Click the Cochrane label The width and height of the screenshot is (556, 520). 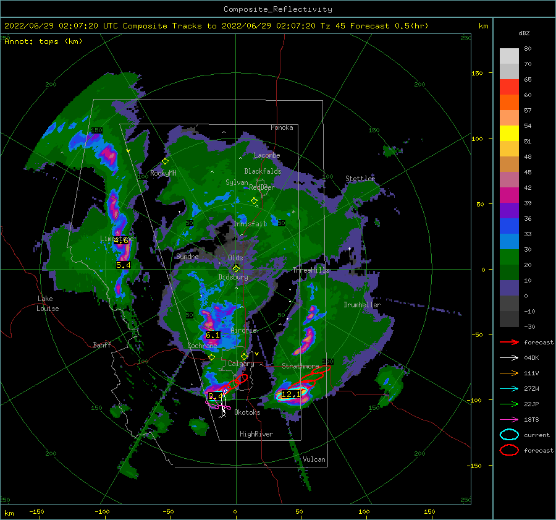pyautogui.click(x=202, y=346)
